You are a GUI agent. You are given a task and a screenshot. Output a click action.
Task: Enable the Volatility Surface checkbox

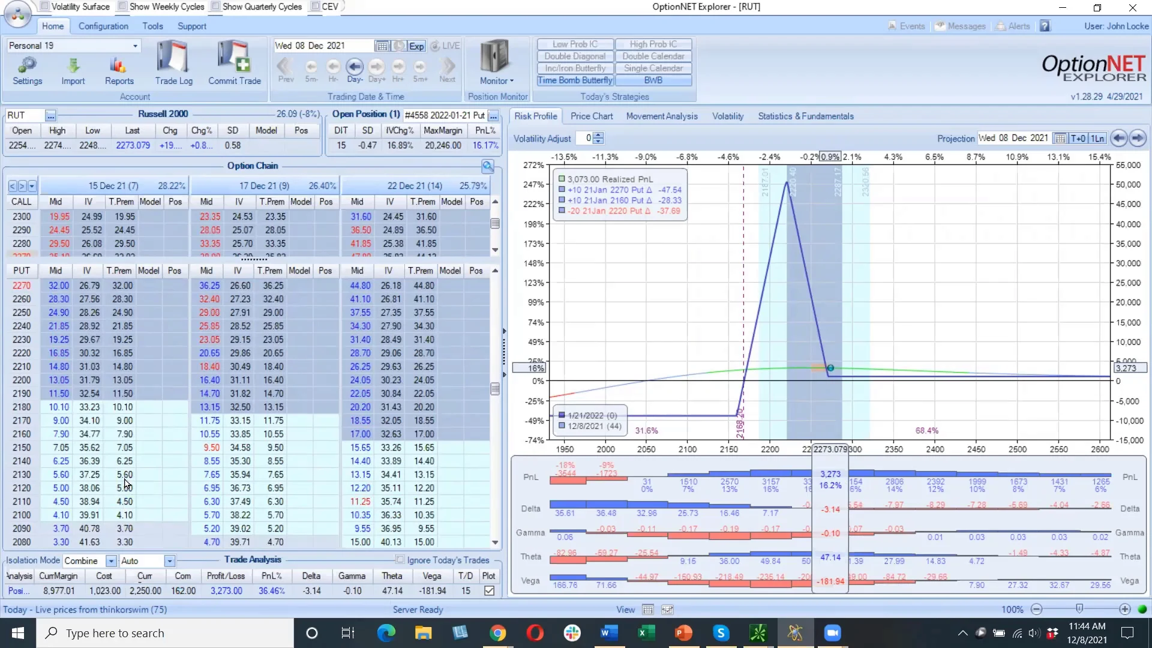[44, 7]
